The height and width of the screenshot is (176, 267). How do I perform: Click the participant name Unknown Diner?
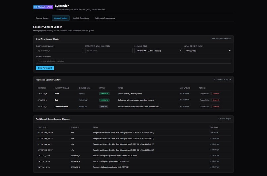tap(61, 106)
